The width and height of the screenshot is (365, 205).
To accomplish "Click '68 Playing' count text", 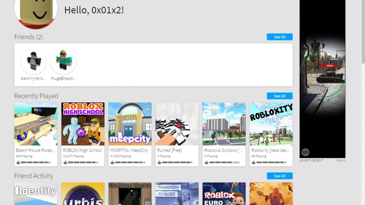I will point(259,156).
